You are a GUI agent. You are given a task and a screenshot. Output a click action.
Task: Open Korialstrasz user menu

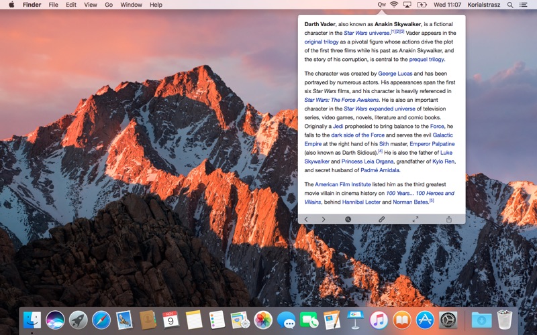484,5
